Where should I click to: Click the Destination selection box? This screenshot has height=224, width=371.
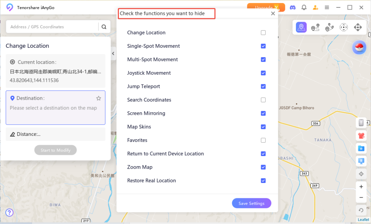55,108
